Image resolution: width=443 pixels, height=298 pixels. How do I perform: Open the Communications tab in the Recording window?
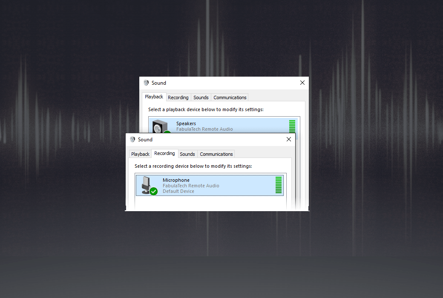point(216,154)
